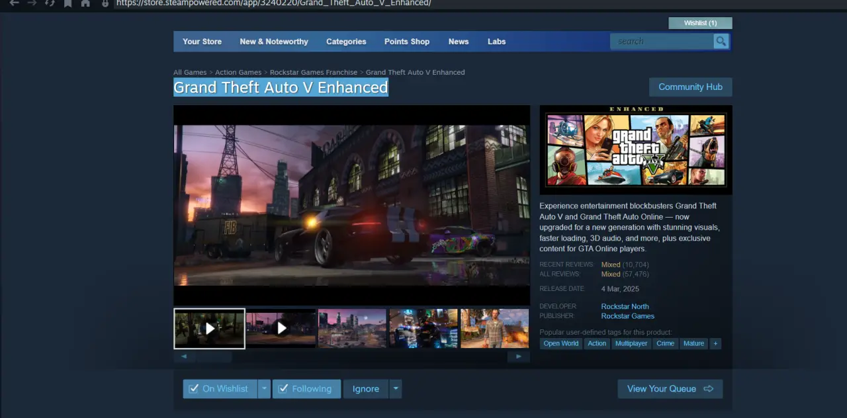Click the release date 4 Mar, 2025
Viewport: 847px width, 418px height.
pos(620,289)
